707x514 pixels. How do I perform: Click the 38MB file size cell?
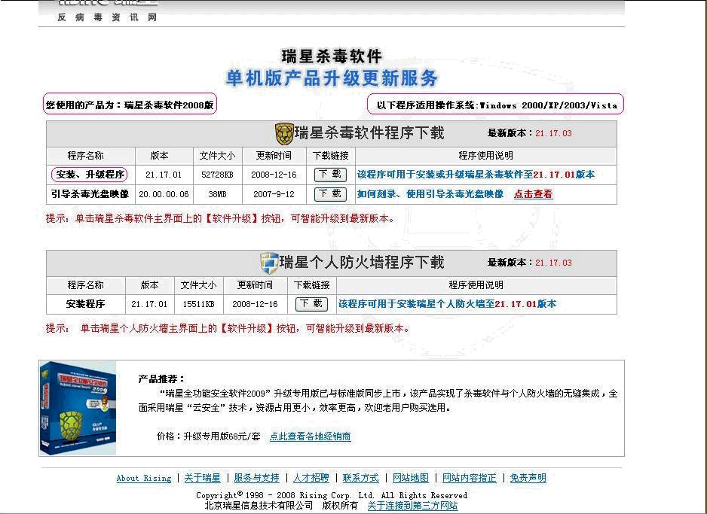point(217,194)
